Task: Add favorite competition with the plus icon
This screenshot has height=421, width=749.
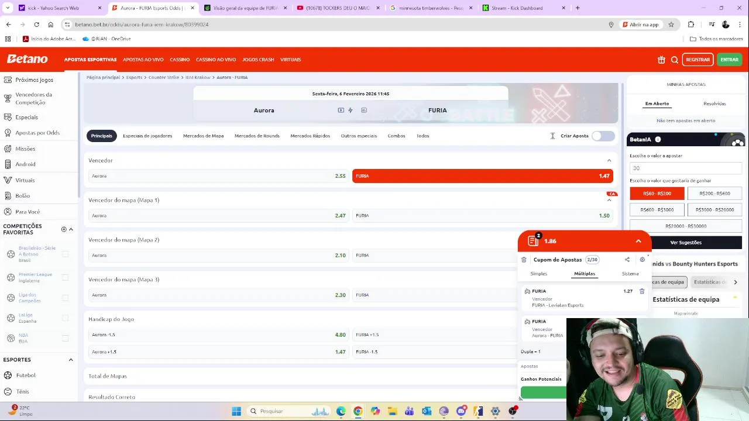Action: point(64,229)
